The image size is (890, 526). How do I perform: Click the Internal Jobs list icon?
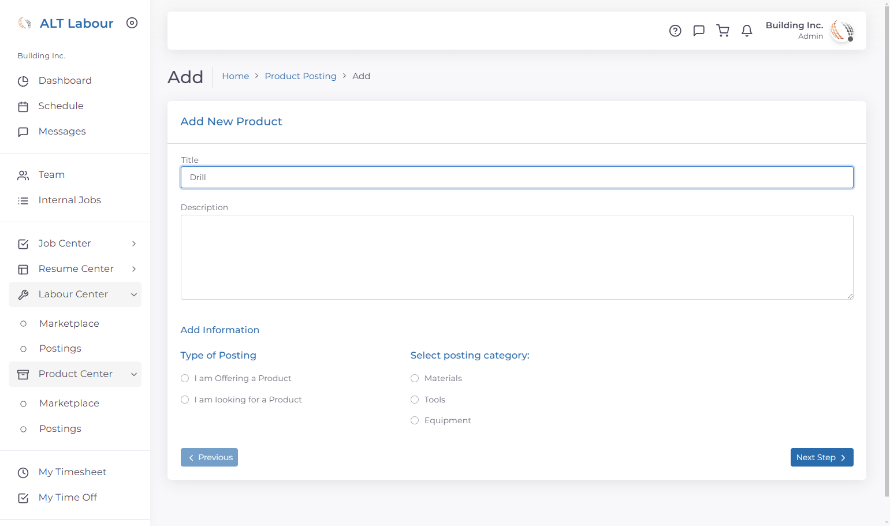pos(23,201)
